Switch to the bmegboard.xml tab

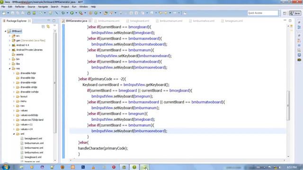point(140,21)
